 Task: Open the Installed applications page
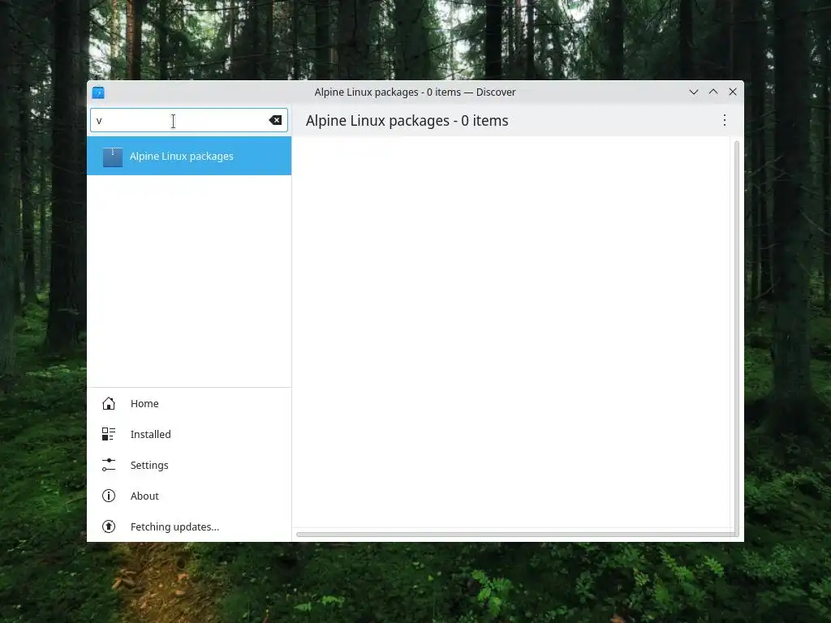click(x=189, y=435)
